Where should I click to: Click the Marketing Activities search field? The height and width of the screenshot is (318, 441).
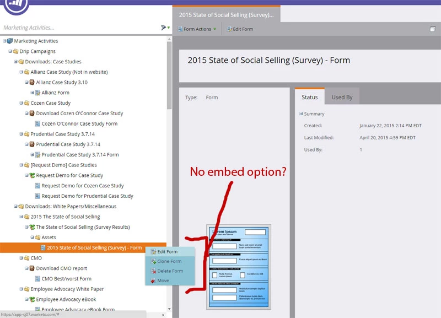tap(80, 28)
